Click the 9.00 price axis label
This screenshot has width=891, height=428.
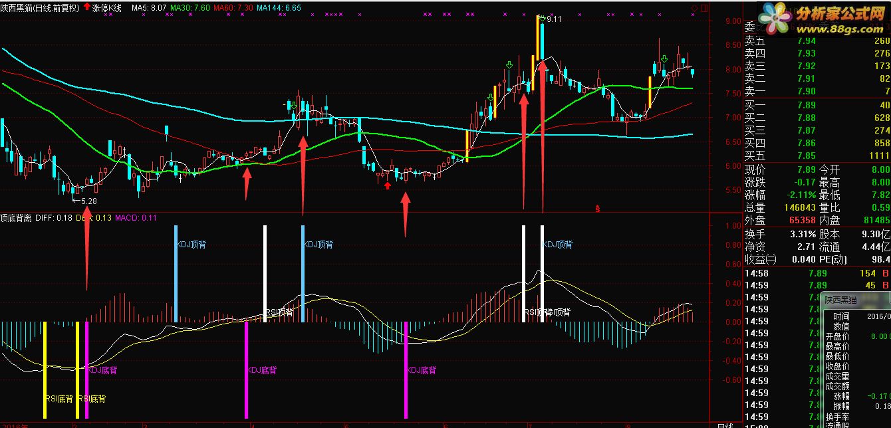tap(733, 21)
